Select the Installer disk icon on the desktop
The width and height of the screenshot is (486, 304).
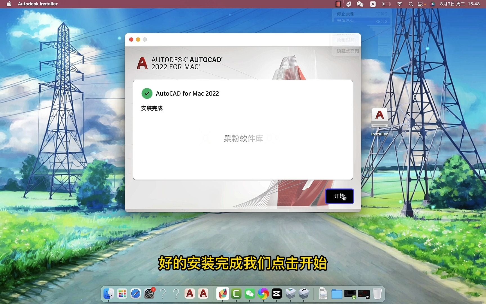[x=379, y=118]
